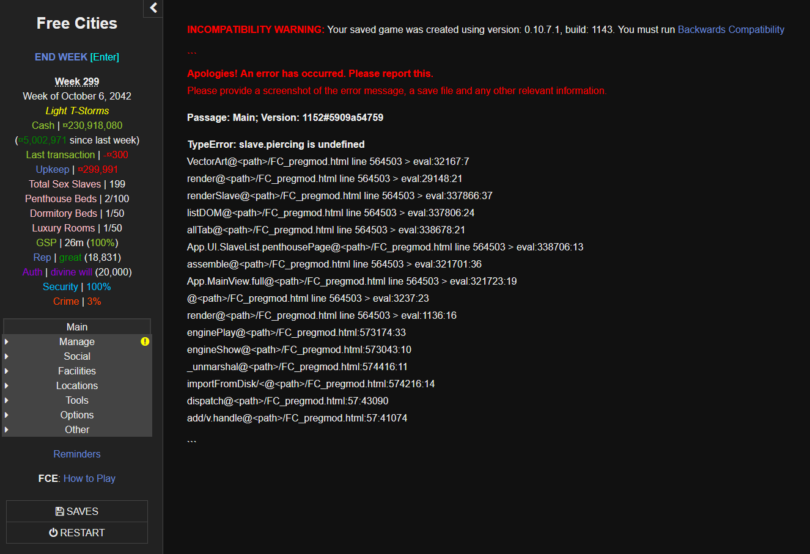The image size is (810, 554).
Task: Click the END WEEK link
Action: click(x=61, y=57)
